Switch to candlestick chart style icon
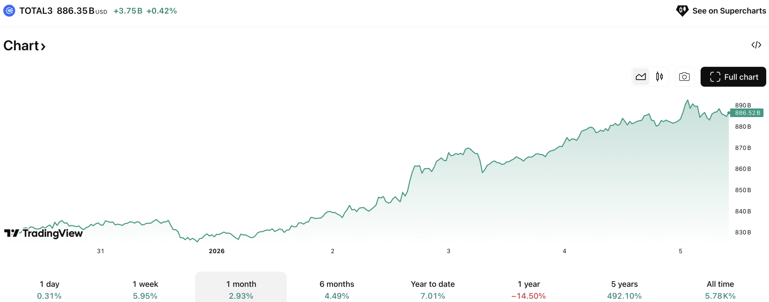This screenshot has height=302, width=769. (659, 77)
